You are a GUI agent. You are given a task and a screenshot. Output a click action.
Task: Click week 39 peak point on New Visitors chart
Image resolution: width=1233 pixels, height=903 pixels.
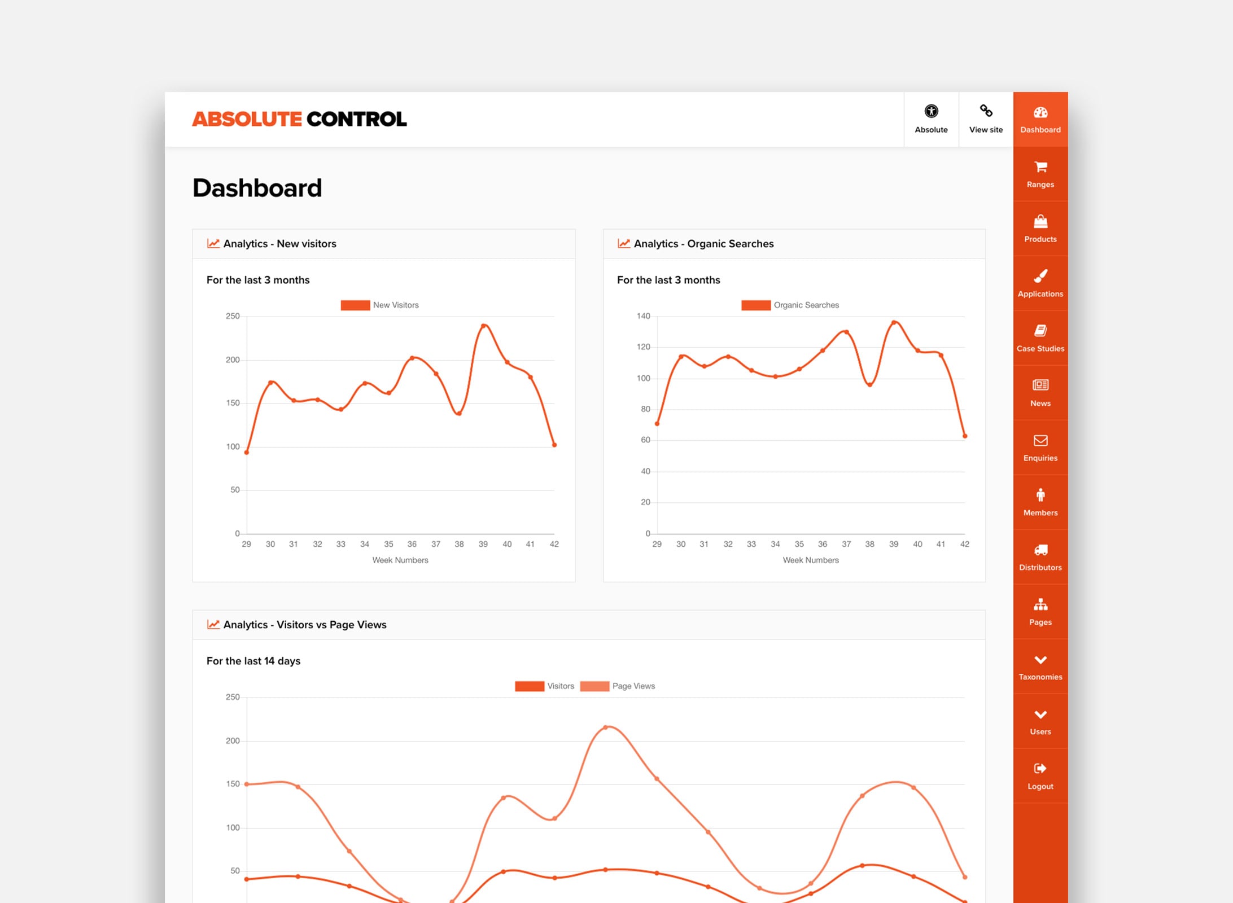point(483,326)
